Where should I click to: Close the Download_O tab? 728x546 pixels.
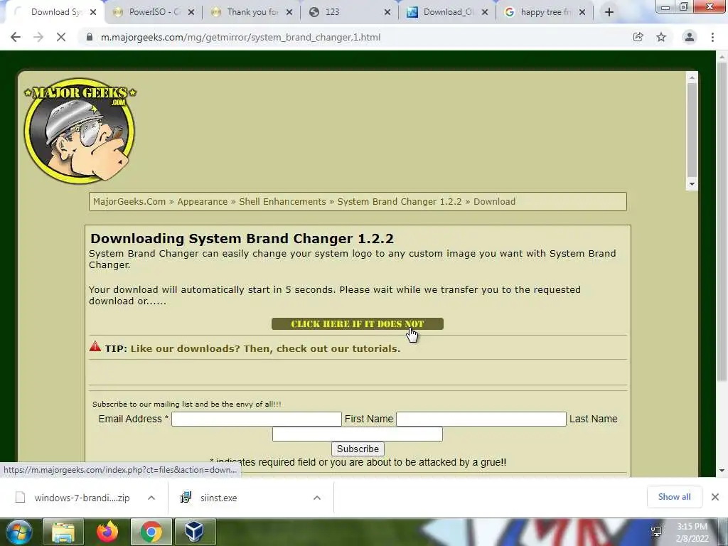485,13
